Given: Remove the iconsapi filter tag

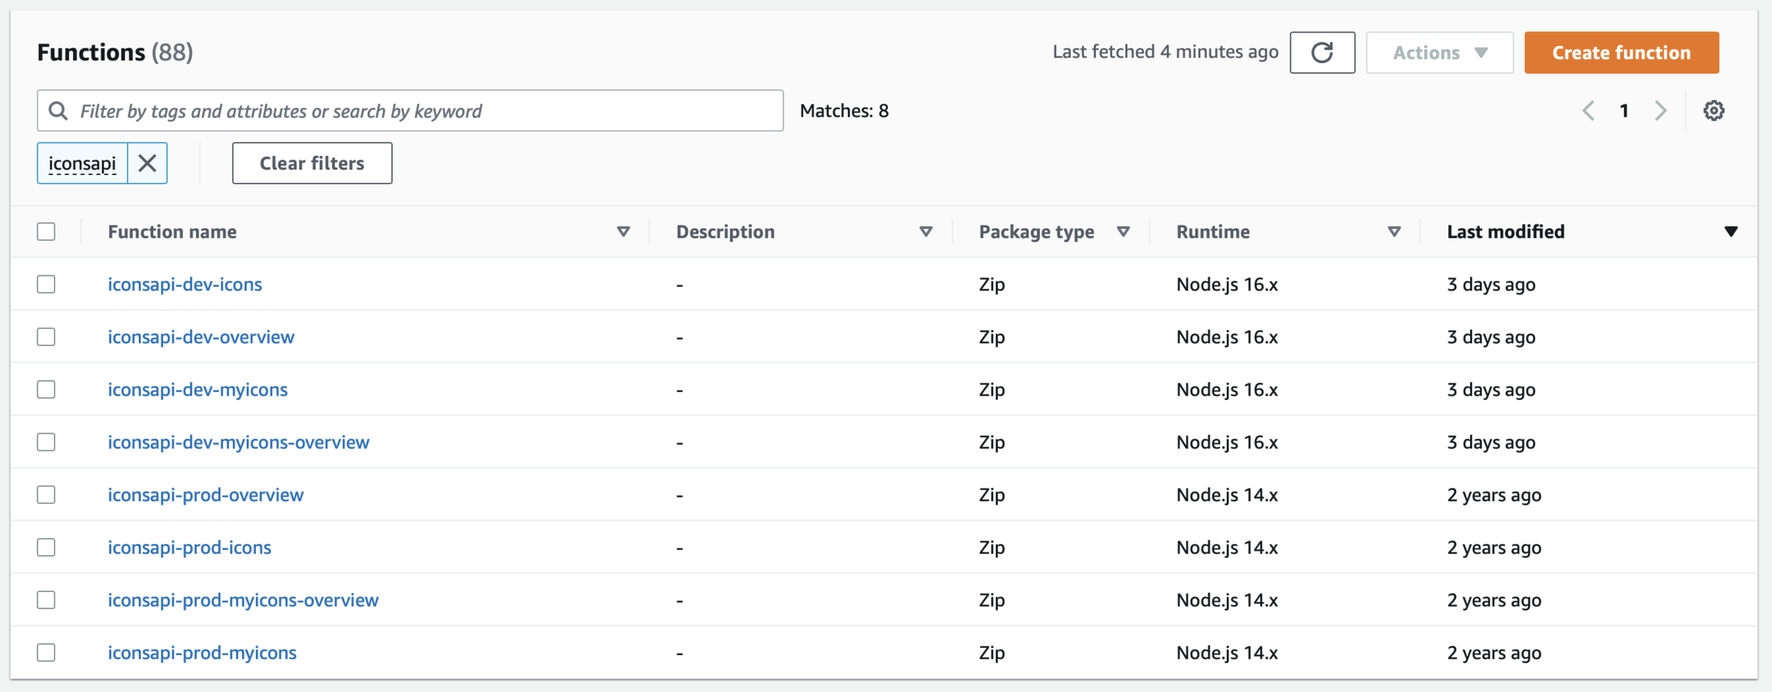Looking at the screenshot, I should pos(147,163).
